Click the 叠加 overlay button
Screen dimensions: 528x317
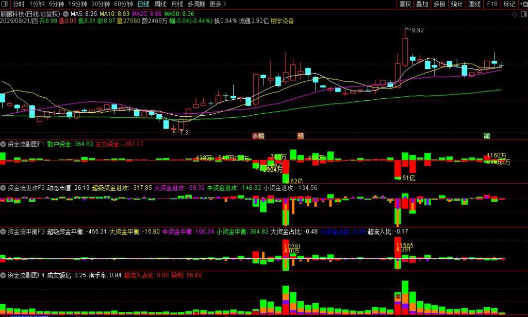coord(422,4)
